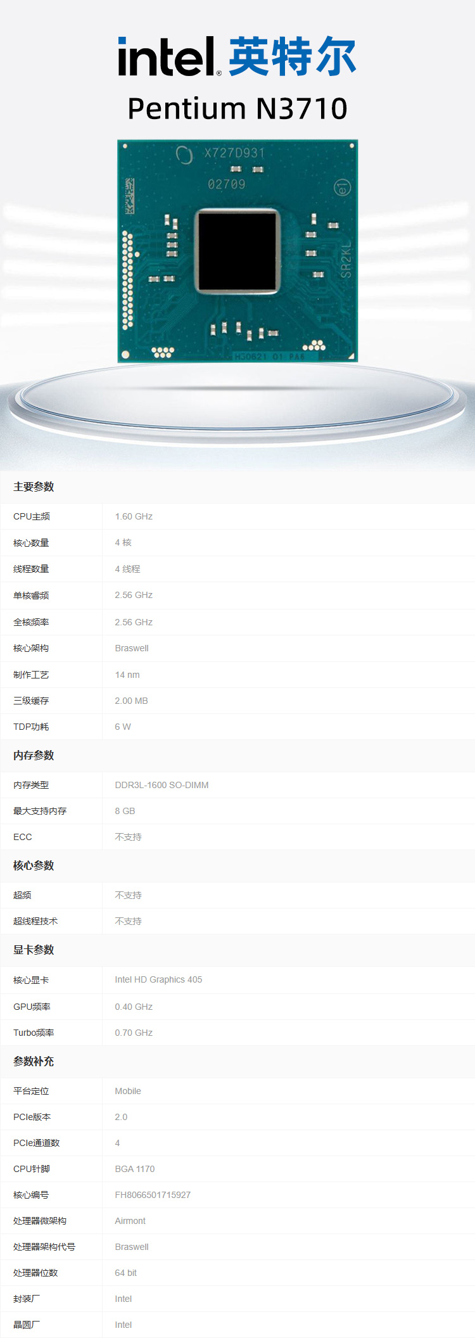Viewport: 475px width, 1338px height.
Task: Click the 2.56 GHz value for 单核睿频
Action: click(x=134, y=595)
